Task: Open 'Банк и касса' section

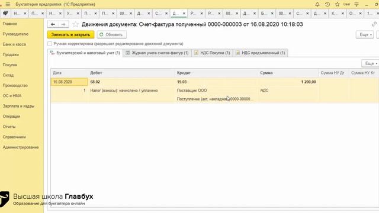Action: (14, 44)
